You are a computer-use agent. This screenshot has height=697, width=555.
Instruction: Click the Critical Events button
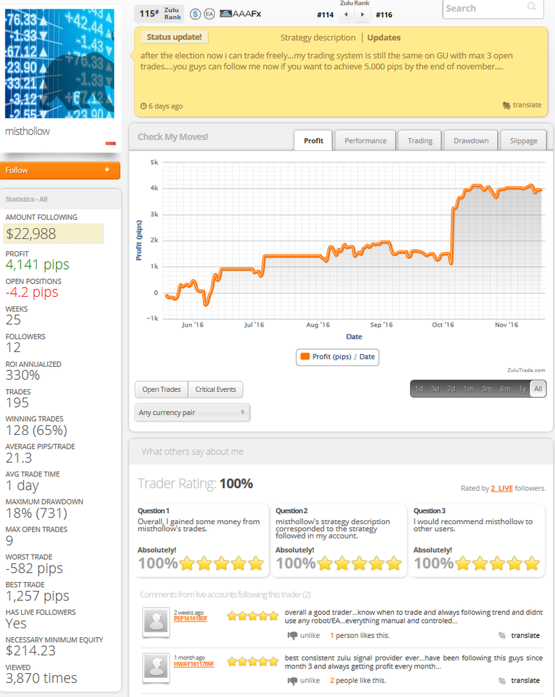point(216,389)
